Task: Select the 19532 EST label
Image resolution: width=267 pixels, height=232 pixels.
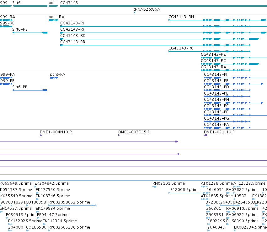Action: click(x=240, y=196)
